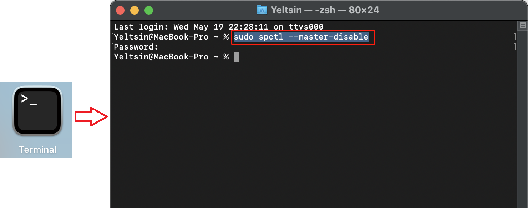Click the right bracket mark ending the Password line
This screenshot has height=208, width=528.
[515, 47]
